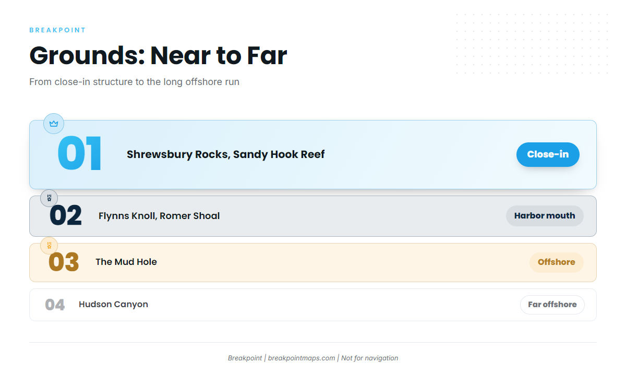The width and height of the screenshot is (626, 376).
Task: Click the medal badge on Flynns Knoll card
Action: (x=49, y=198)
